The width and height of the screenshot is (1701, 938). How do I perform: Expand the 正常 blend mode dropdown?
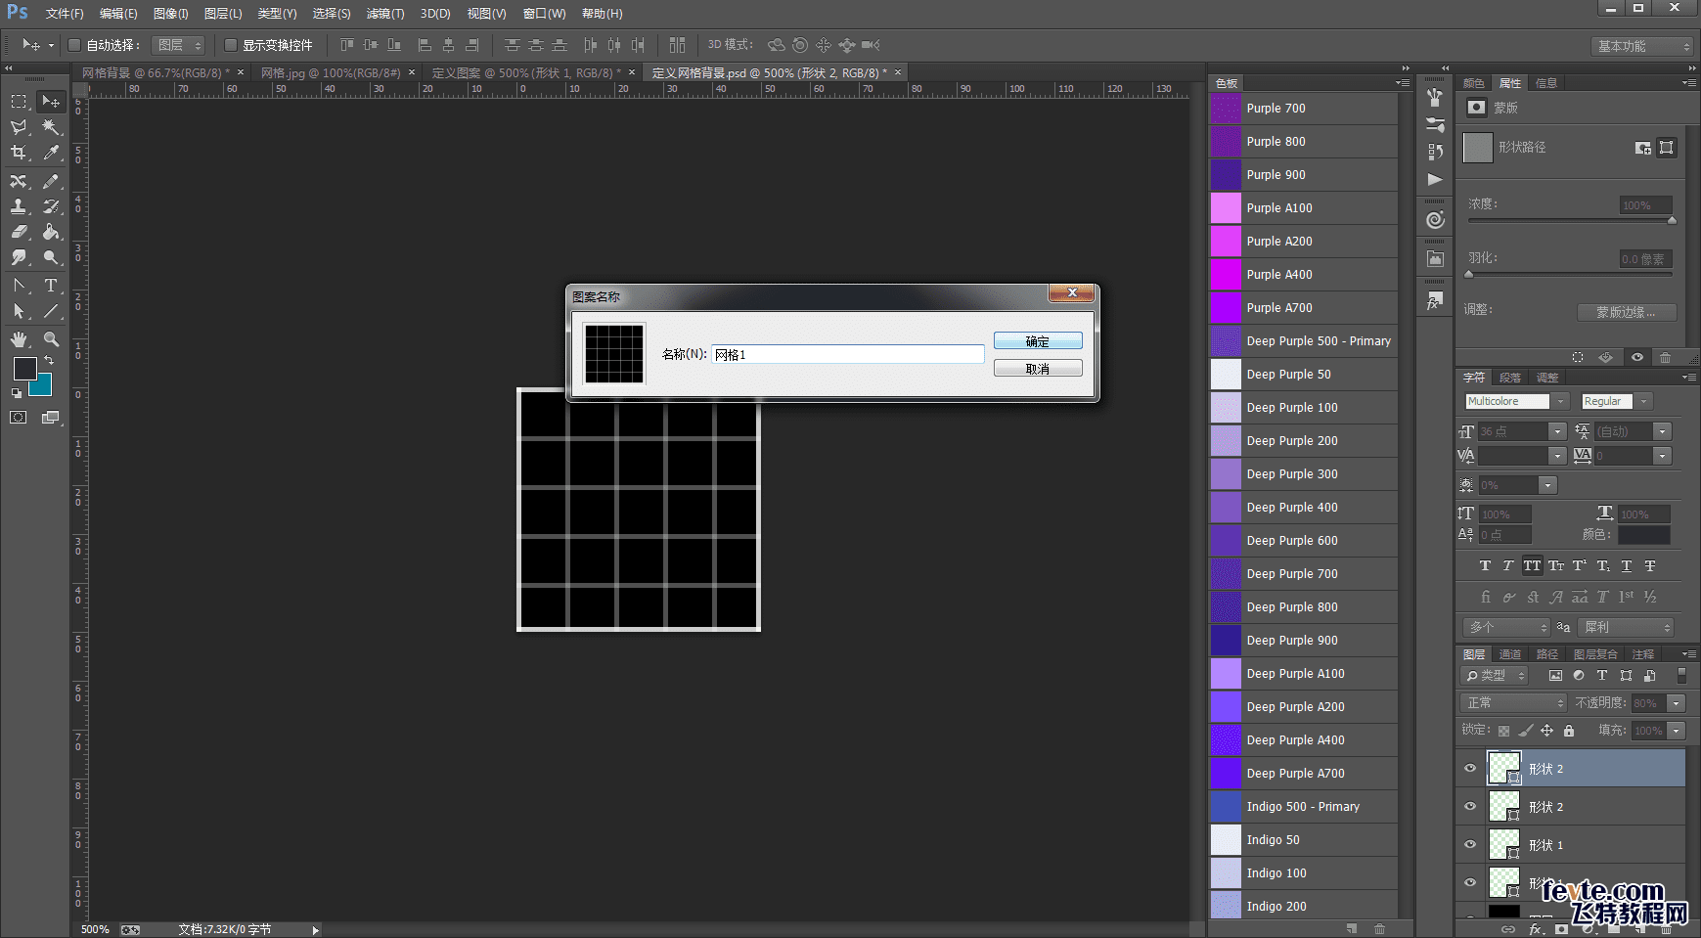point(1514,702)
